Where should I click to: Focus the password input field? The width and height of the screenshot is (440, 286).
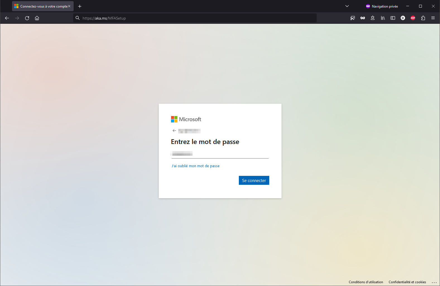coord(220,154)
